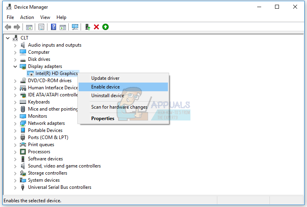Click the blue Help question mark icon
Screen dimensions: 307x207
[53, 27]
